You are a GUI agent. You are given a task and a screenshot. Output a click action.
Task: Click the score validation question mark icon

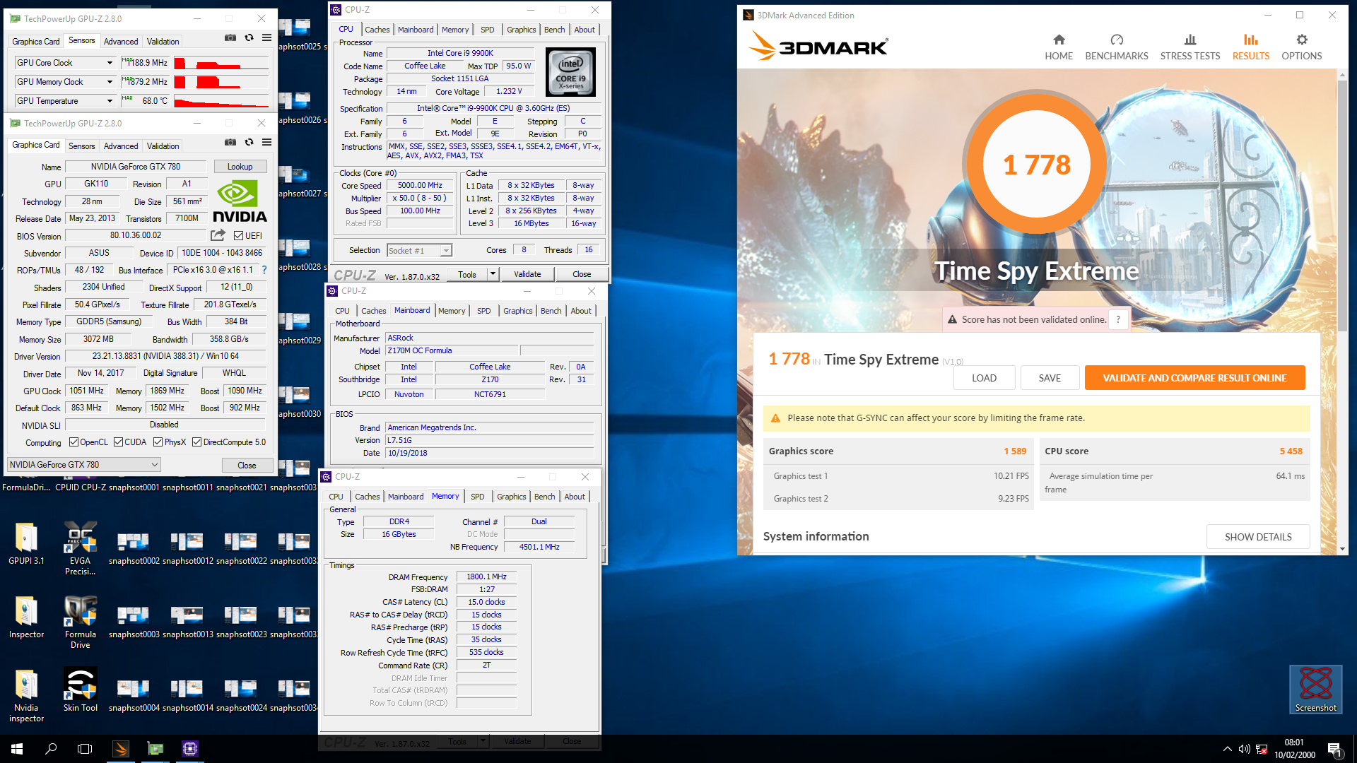1118,319
